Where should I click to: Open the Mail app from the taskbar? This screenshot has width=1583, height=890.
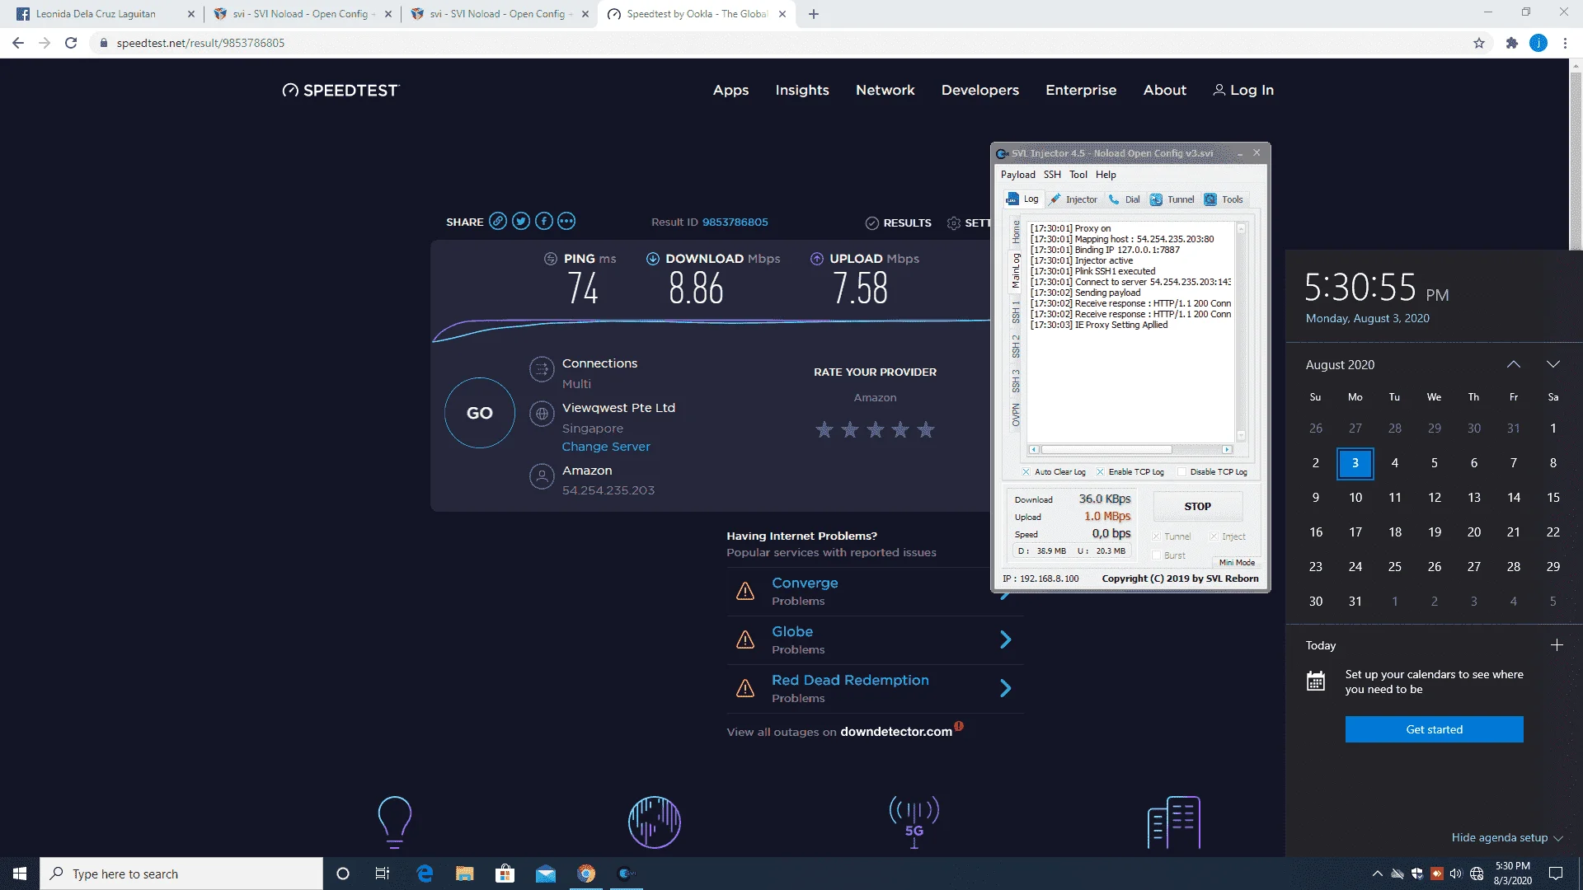pyautogui.click(x=545, y=874)
